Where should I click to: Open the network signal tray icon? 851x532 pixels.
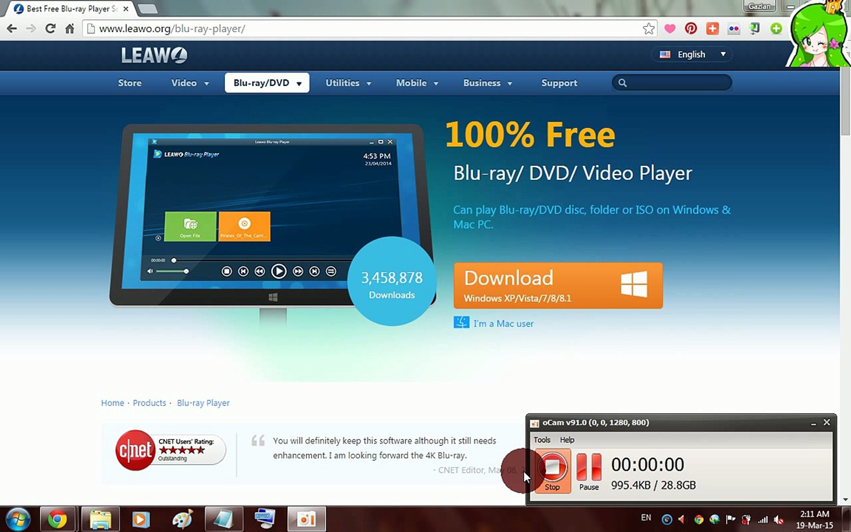point(763,519)
